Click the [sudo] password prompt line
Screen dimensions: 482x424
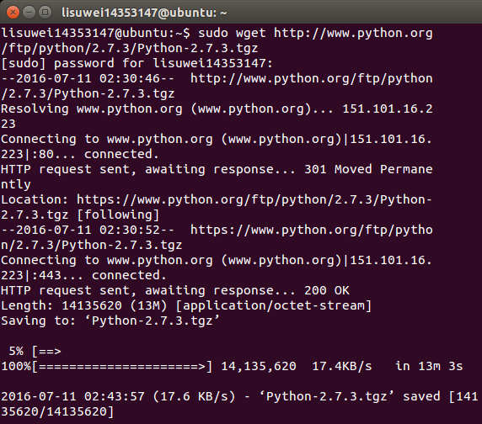click(x=137, y=63)
